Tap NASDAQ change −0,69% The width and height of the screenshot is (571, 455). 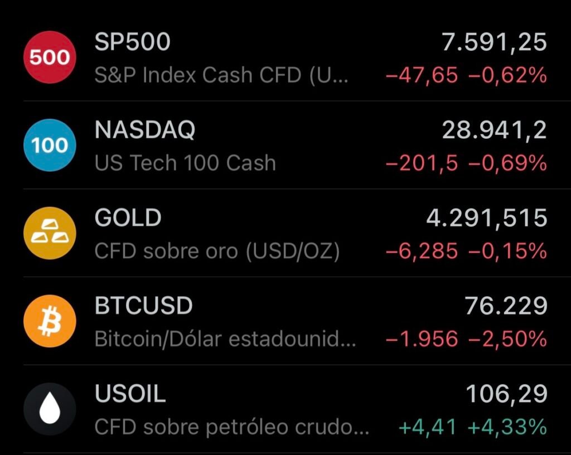507,163
